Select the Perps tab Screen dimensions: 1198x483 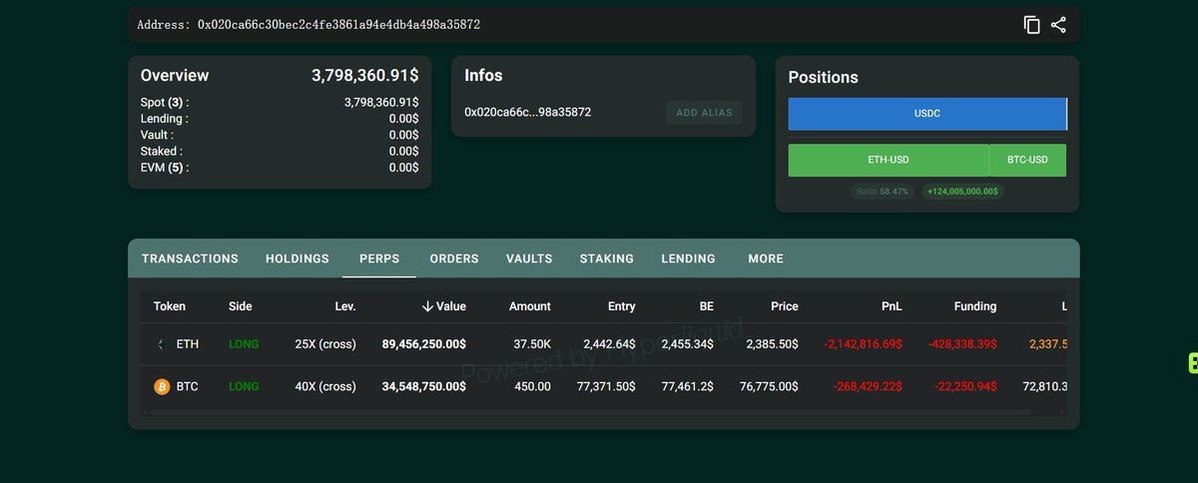coord(379,258)
